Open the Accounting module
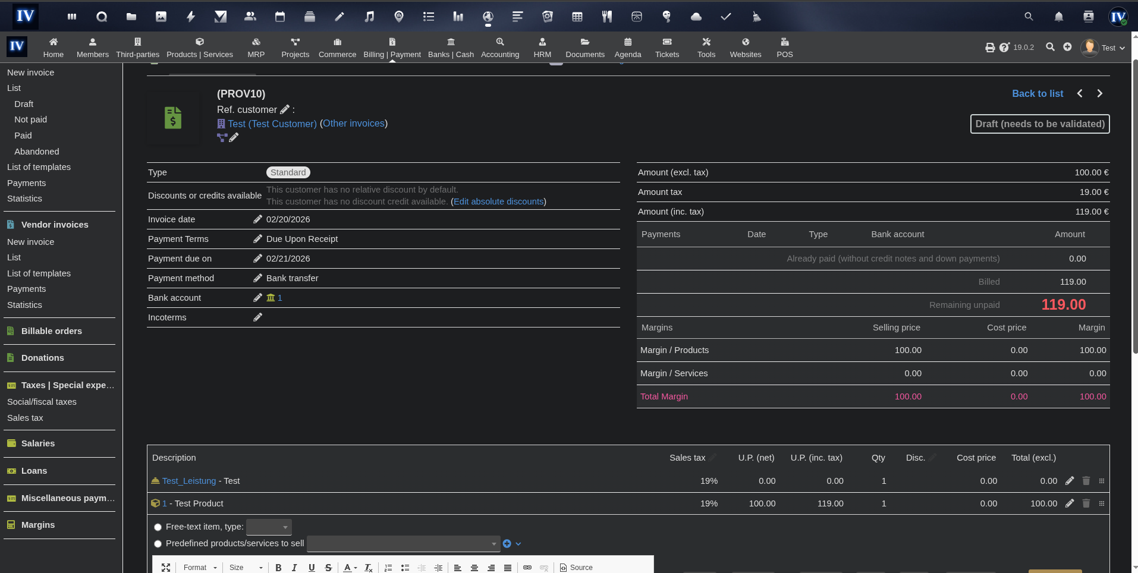The height and width of the screenshot is (573, 1138). (x=500, y=47)
